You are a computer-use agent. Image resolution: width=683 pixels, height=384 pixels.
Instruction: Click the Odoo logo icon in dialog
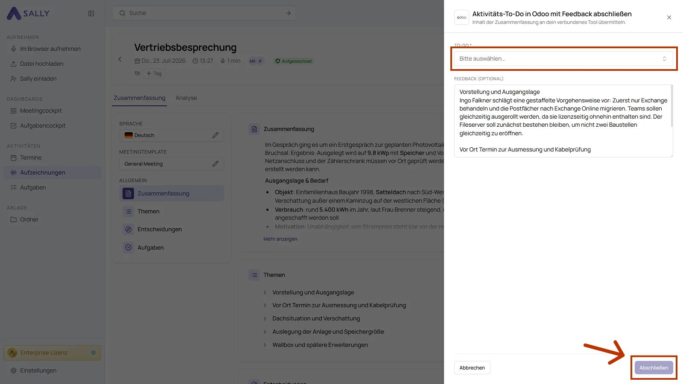[x=461, y=17]
